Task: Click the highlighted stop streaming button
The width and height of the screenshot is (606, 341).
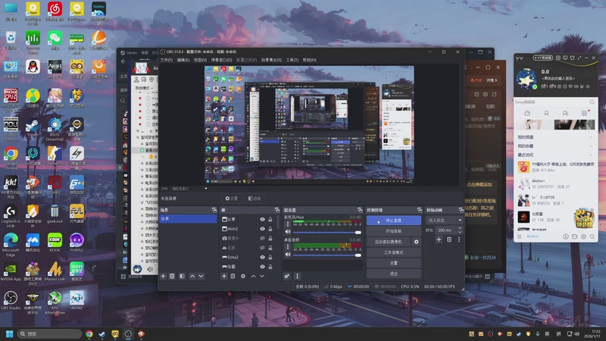Action: 393,221
